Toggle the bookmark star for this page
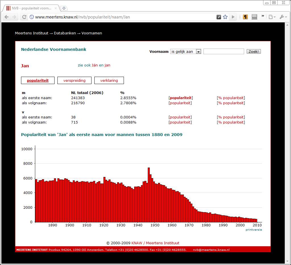 (x=225, y=17)
